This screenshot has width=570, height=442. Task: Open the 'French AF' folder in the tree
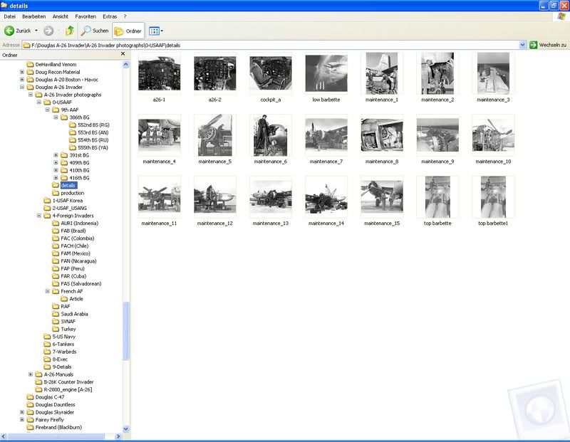pos(71,291)
